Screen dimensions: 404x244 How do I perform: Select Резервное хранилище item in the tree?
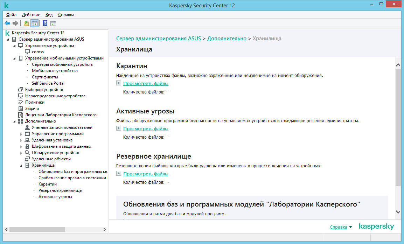pyautogui.click(x=60, y=190)
